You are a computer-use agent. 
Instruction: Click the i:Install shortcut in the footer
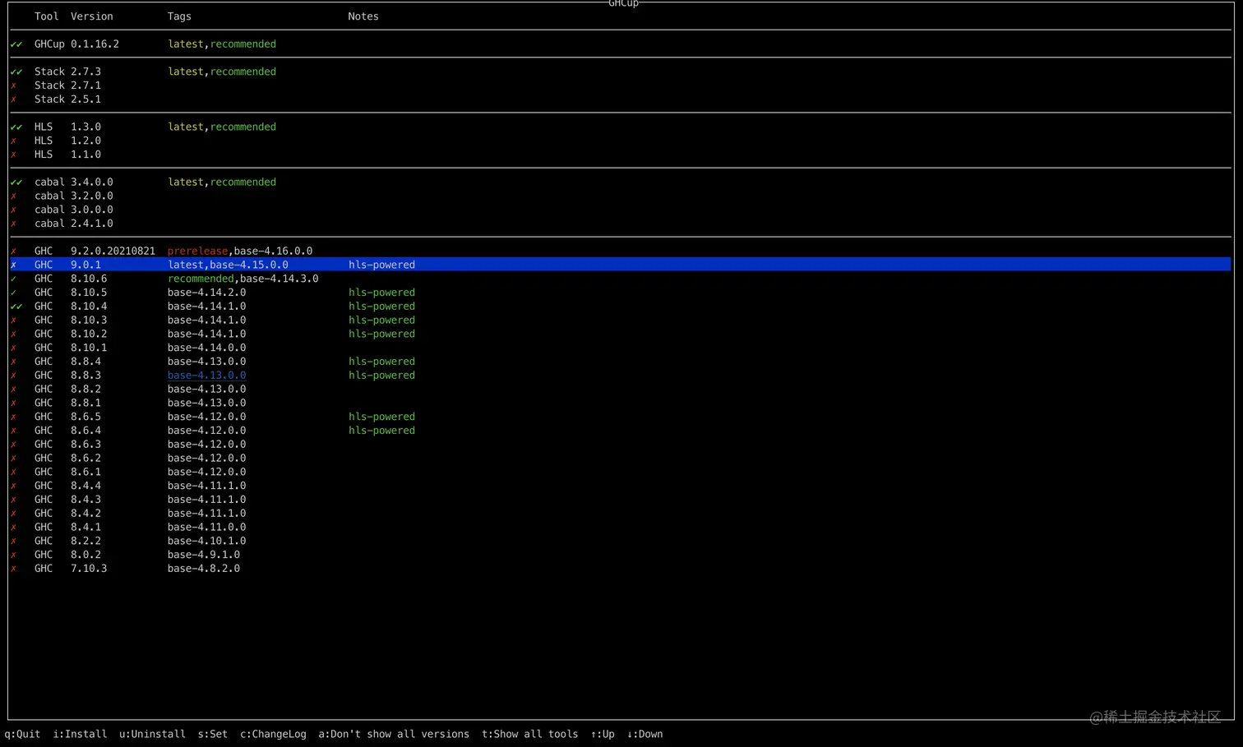[80, 735]
